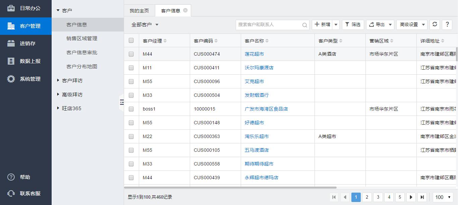Open the 全部客户 filter dropdown
Screen dimensions: 458x205
pyautogui.click(x=145, y=25)
